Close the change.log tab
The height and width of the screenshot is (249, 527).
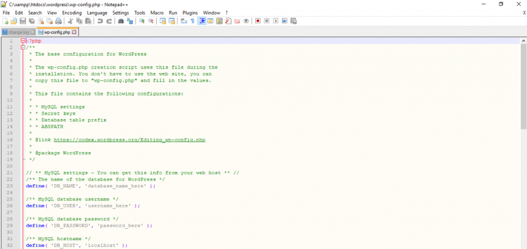click(33, 32)
